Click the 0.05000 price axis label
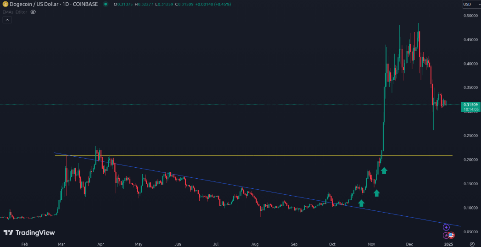 470,232
